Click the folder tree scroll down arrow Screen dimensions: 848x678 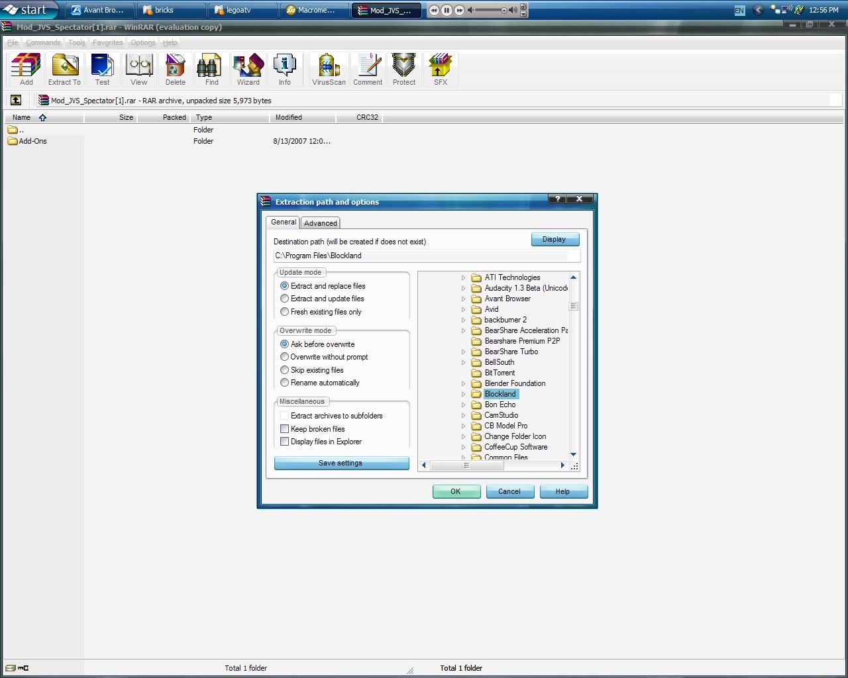[x=573, y=455]
